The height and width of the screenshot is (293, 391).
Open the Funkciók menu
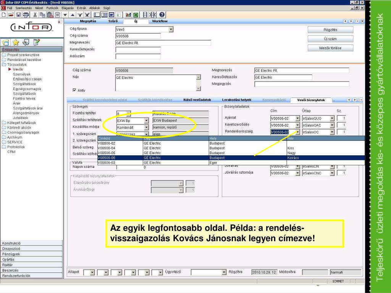52,8
